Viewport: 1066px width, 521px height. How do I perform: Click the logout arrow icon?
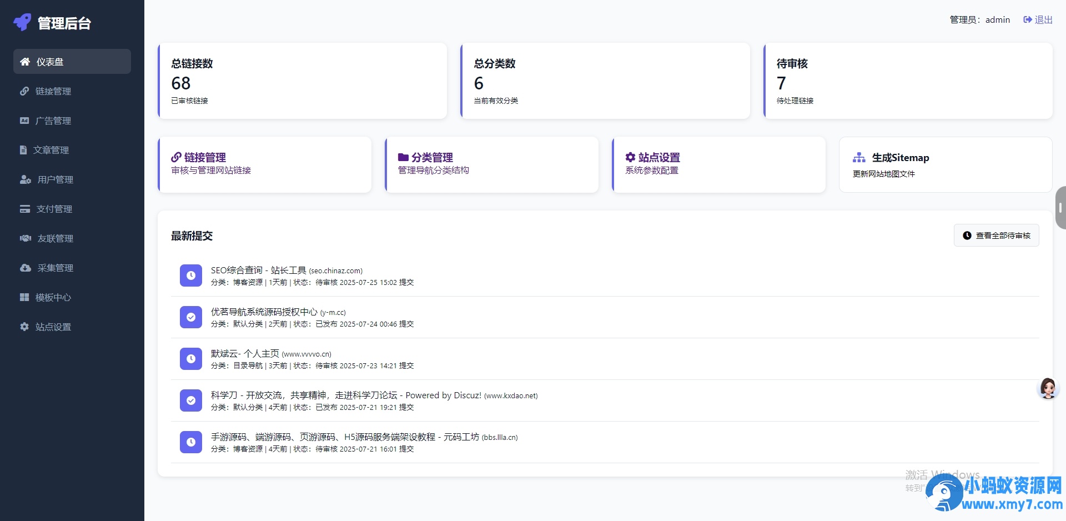1028,19
